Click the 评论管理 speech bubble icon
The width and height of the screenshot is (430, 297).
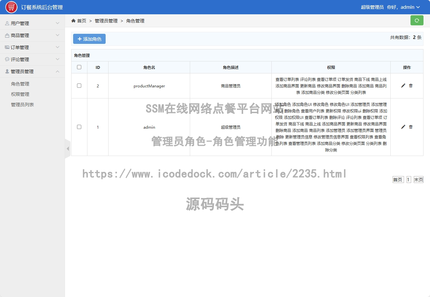pyautogui.click(x=7, y=59)
